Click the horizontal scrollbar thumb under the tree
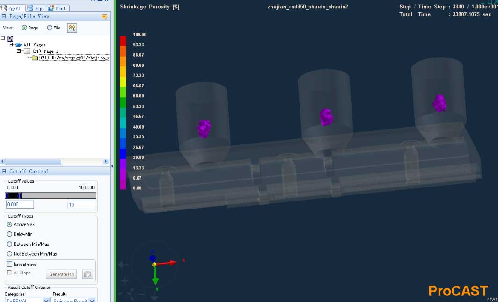The image size is (498, 302). pyautogui.click(x=34, y=162)
